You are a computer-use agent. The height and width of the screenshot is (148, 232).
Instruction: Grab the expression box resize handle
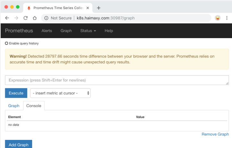pyautogui.click(x=227, y=83)
